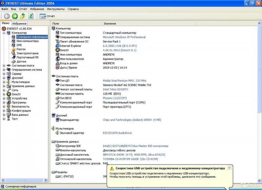
Task: Expand the DirectX tree node
Action: pyautogui.click(x=4, y=94)
